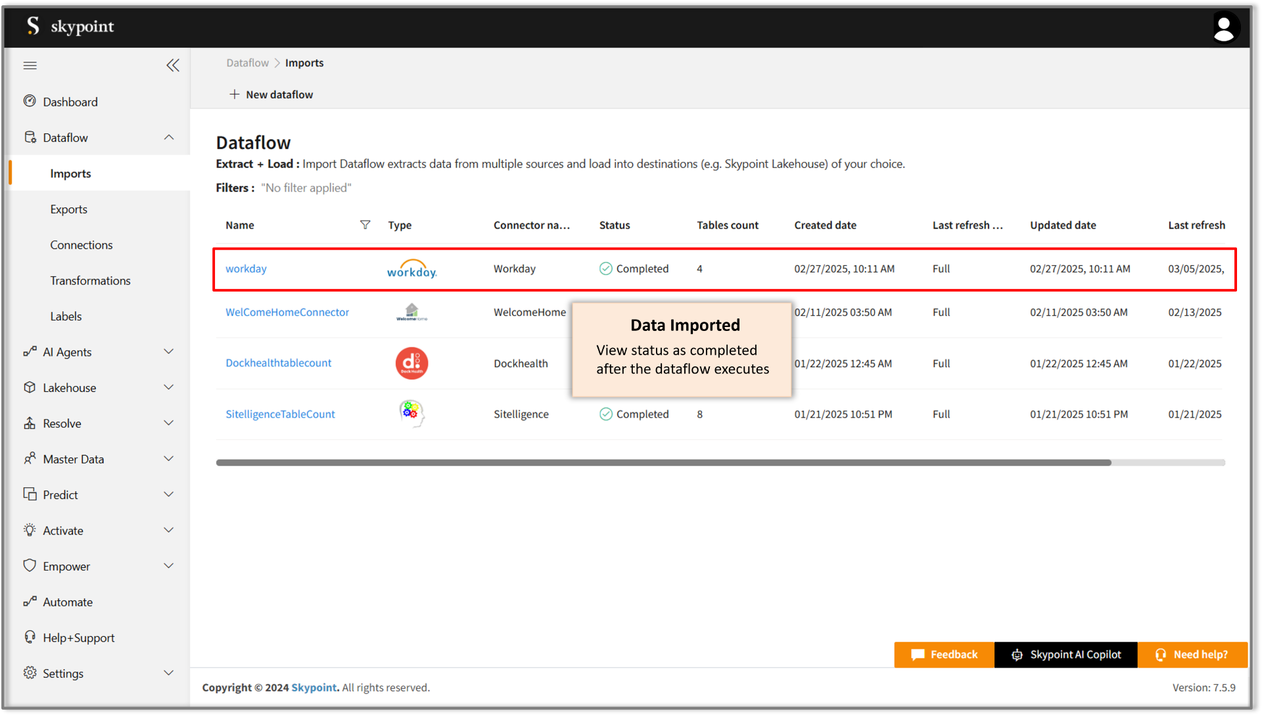
Task: Click the WelcomeHome house logo icon
Action: (411, 312)
